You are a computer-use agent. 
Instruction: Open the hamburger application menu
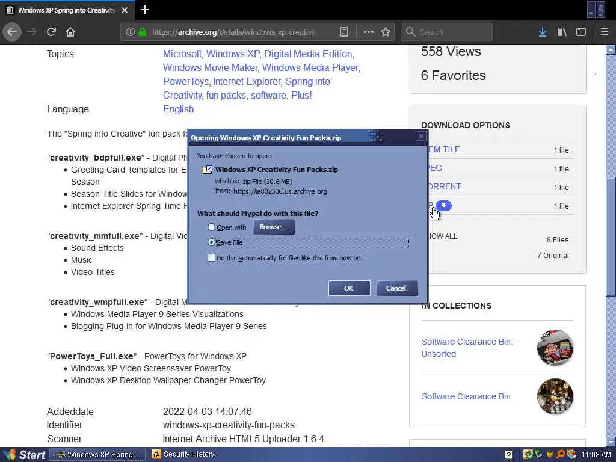[605, 32]
